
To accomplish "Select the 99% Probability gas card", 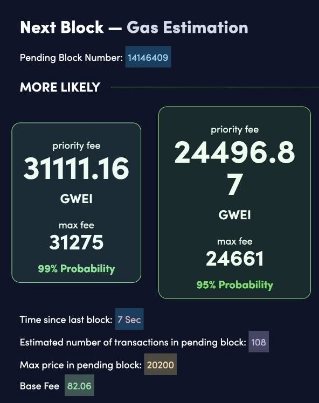I will tap(77, 203).
